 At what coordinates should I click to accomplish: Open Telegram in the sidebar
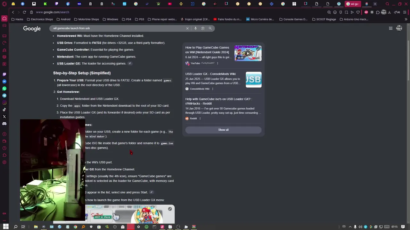[4, 96]
